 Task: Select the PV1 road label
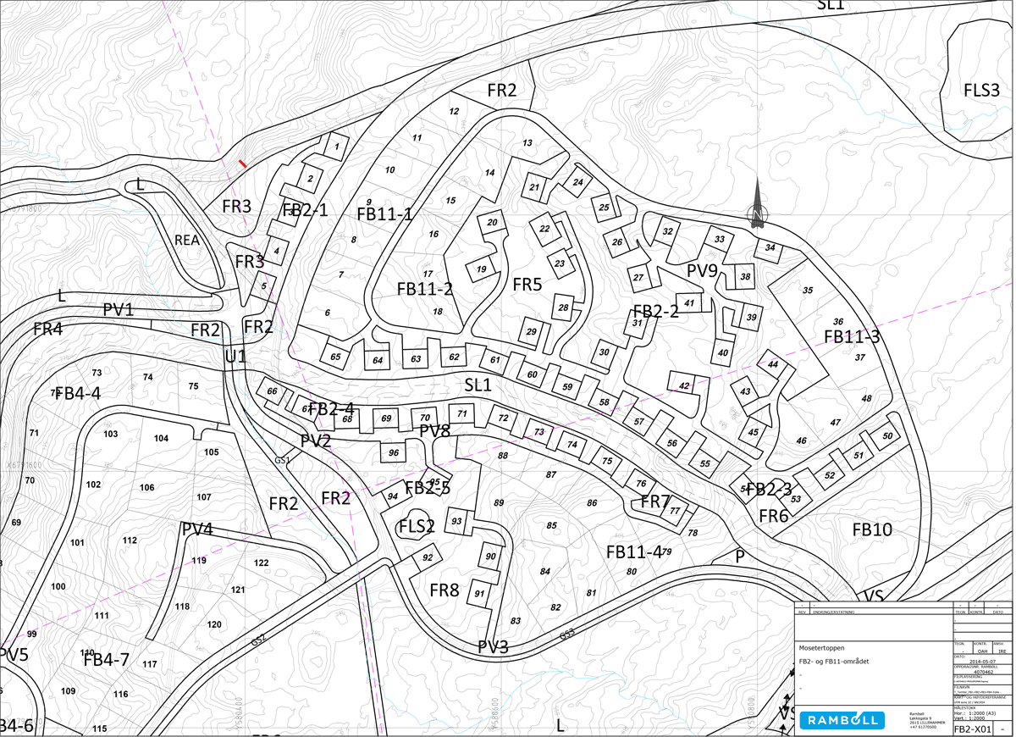[x=119, y=310]
